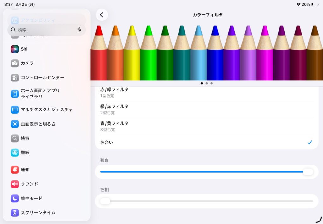Open マルチタスクとジェスチャ settings

click(x=47, y=109)
